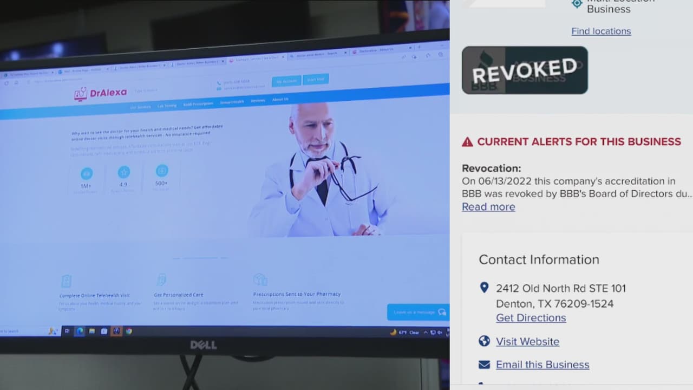Open Microsoft Store in the taskbar

point(104,331)
